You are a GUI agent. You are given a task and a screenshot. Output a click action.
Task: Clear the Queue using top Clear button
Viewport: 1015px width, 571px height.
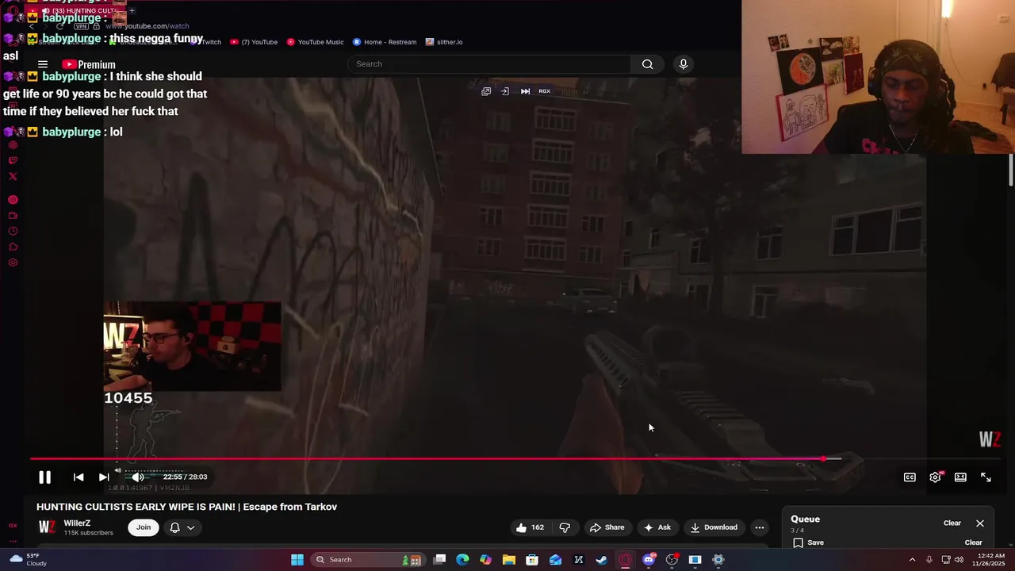point(952,523)
